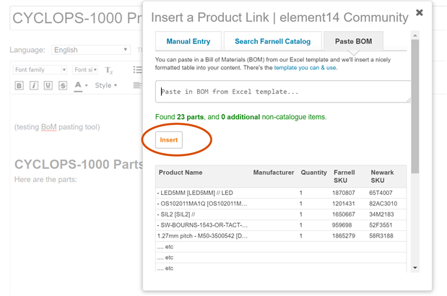Screen dimensions: 447x296
Task: Close the Insert a Product Link dialog
Action: [419, 12]
